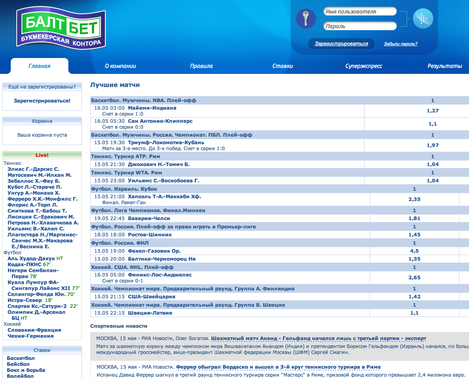
Task: Open Баскетбол in the Ставки list
Action: (x=21, y=358)
